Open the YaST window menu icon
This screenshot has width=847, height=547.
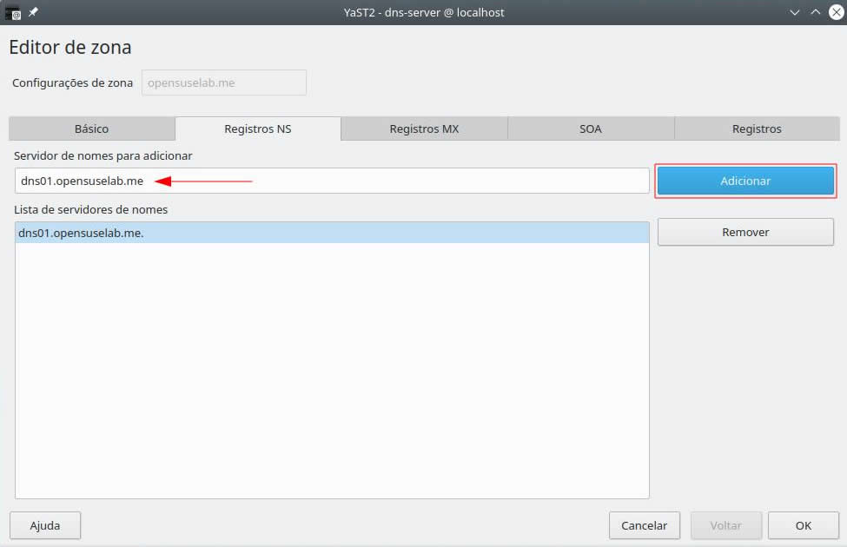click(13, 13)
